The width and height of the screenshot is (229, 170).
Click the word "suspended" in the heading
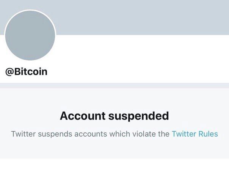click(138, 116)
